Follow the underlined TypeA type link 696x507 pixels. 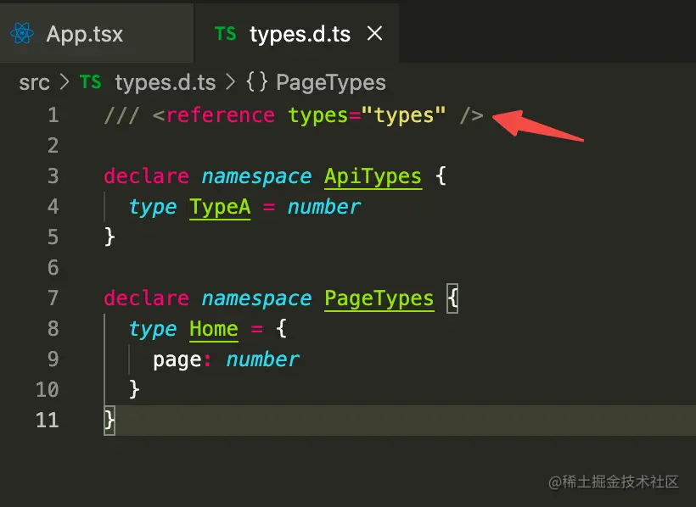pos(220,207)
